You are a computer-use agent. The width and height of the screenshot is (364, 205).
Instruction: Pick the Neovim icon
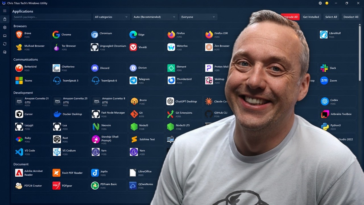[96, 127]
